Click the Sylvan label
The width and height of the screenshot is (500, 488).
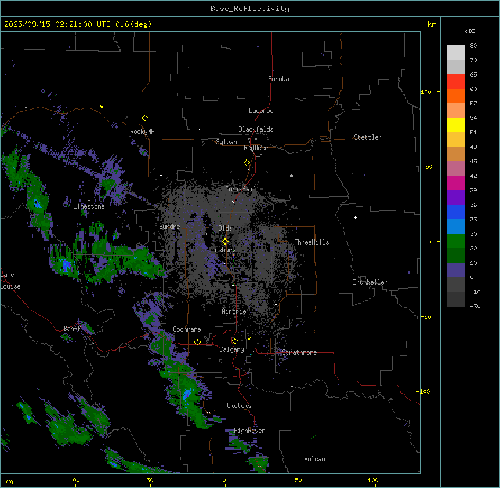[x=226, y=142]
